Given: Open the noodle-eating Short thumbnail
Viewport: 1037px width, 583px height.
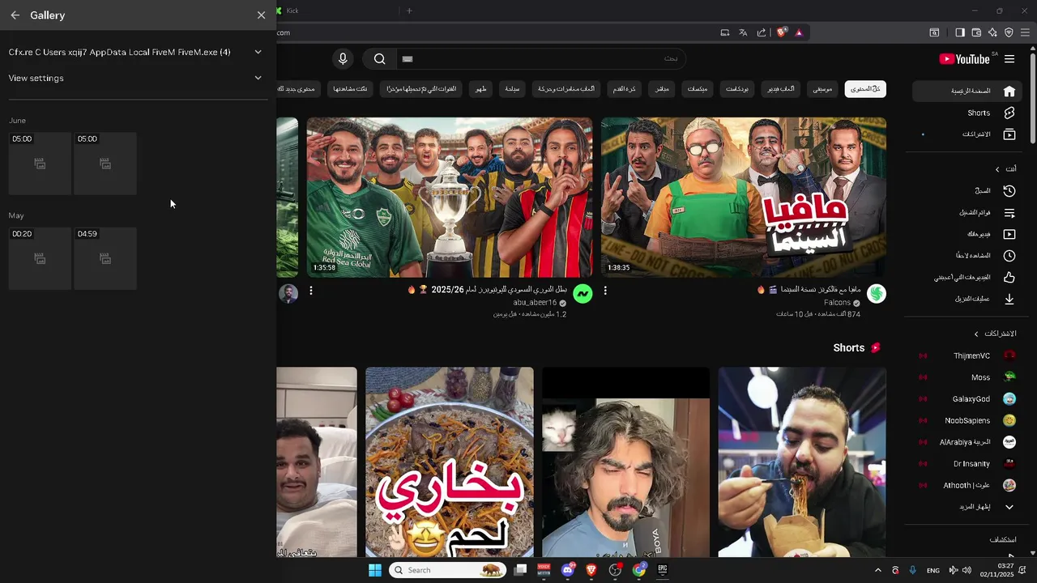Looking at the screenshot, I should [x=802, y=462].
